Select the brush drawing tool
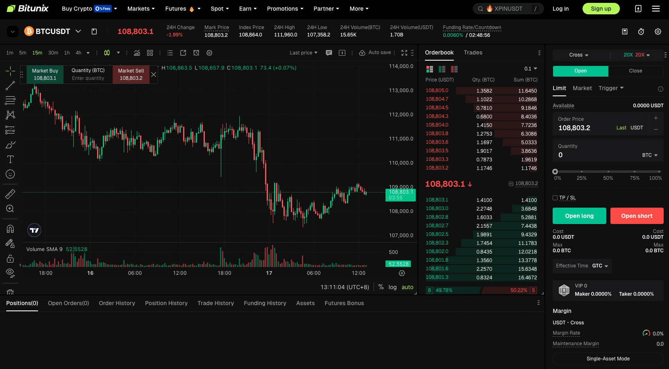This screenshot has width=669, height=369. [10, 145]
